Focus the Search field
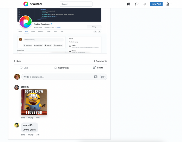Image resolution: width=182 pixels, height=142 pixels. (76, 4)
